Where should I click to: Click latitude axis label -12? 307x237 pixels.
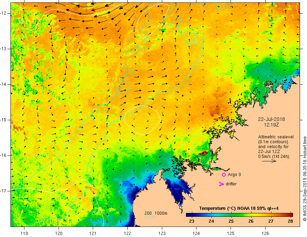(x=4, y=13)
